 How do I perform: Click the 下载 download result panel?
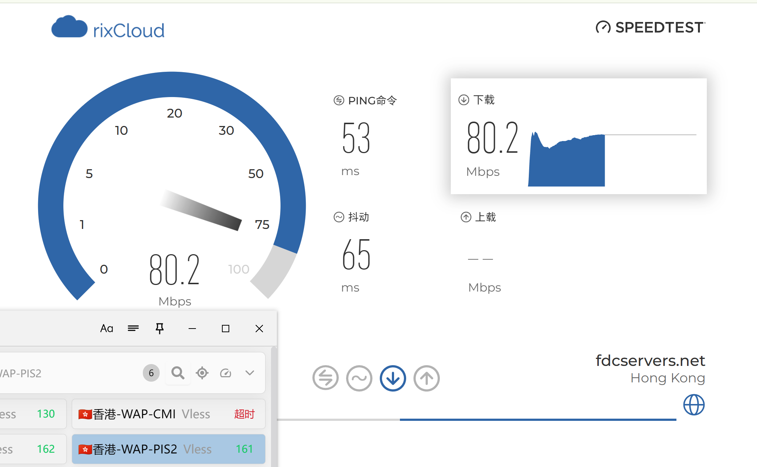tap(578, 136)
